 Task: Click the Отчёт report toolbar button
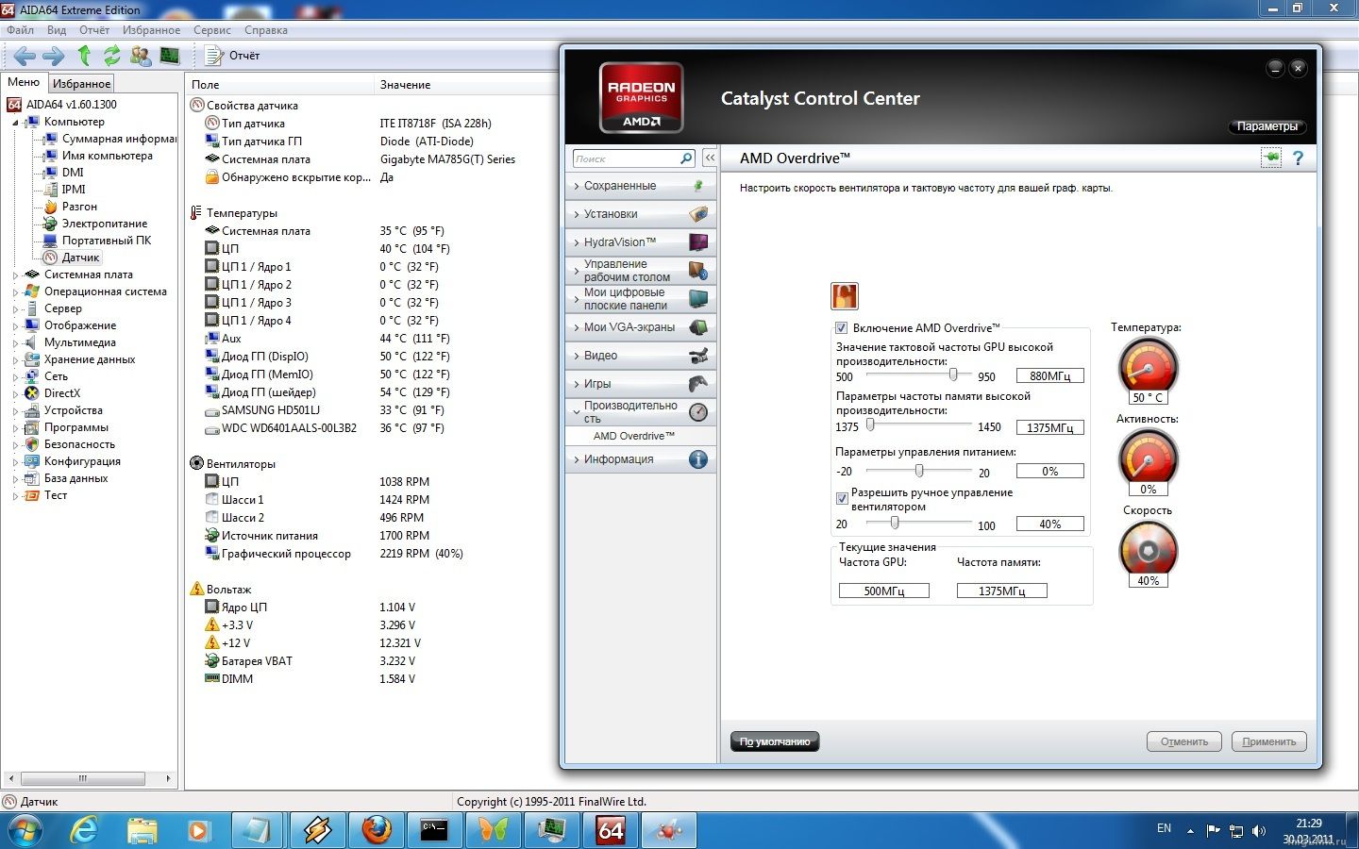(234, 56)
